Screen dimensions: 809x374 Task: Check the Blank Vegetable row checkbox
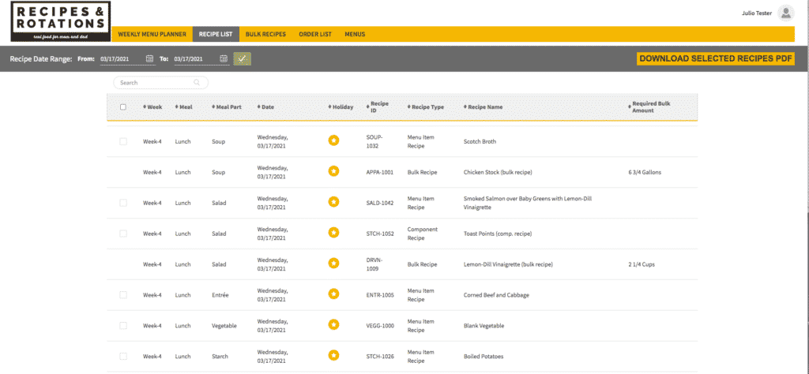[x=122, y=326]
